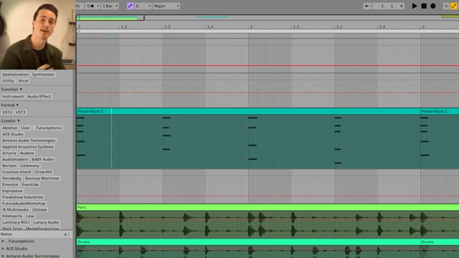Filter by BABY Audio creator tag

[x=43, y=159]
